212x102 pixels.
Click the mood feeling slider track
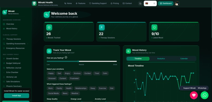pyautogui.click(x=82, y=61)
